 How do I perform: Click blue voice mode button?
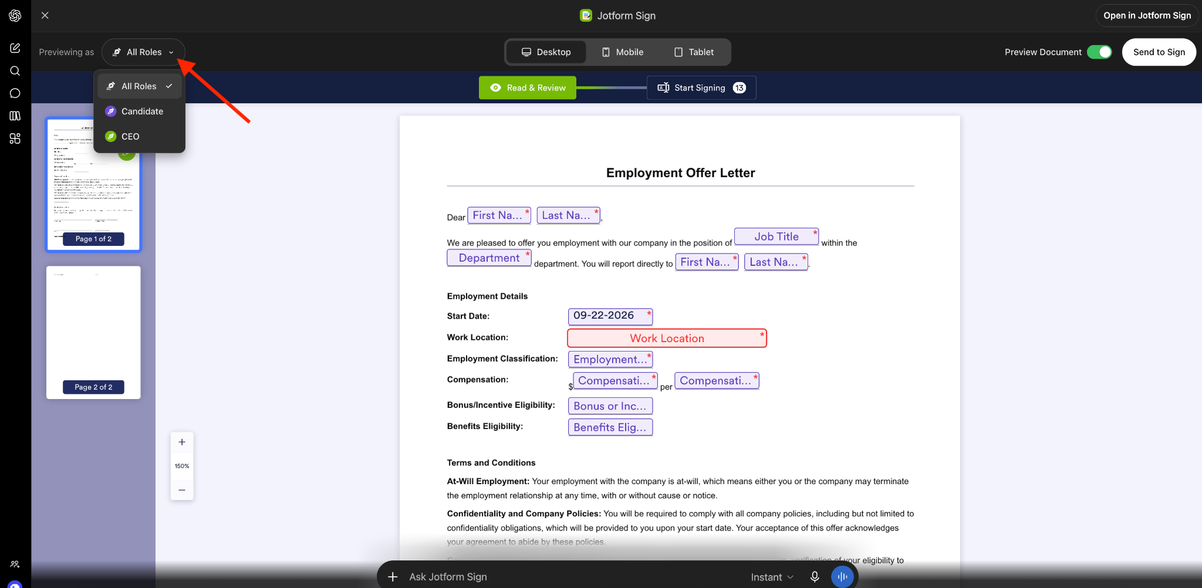click(843, 577)
